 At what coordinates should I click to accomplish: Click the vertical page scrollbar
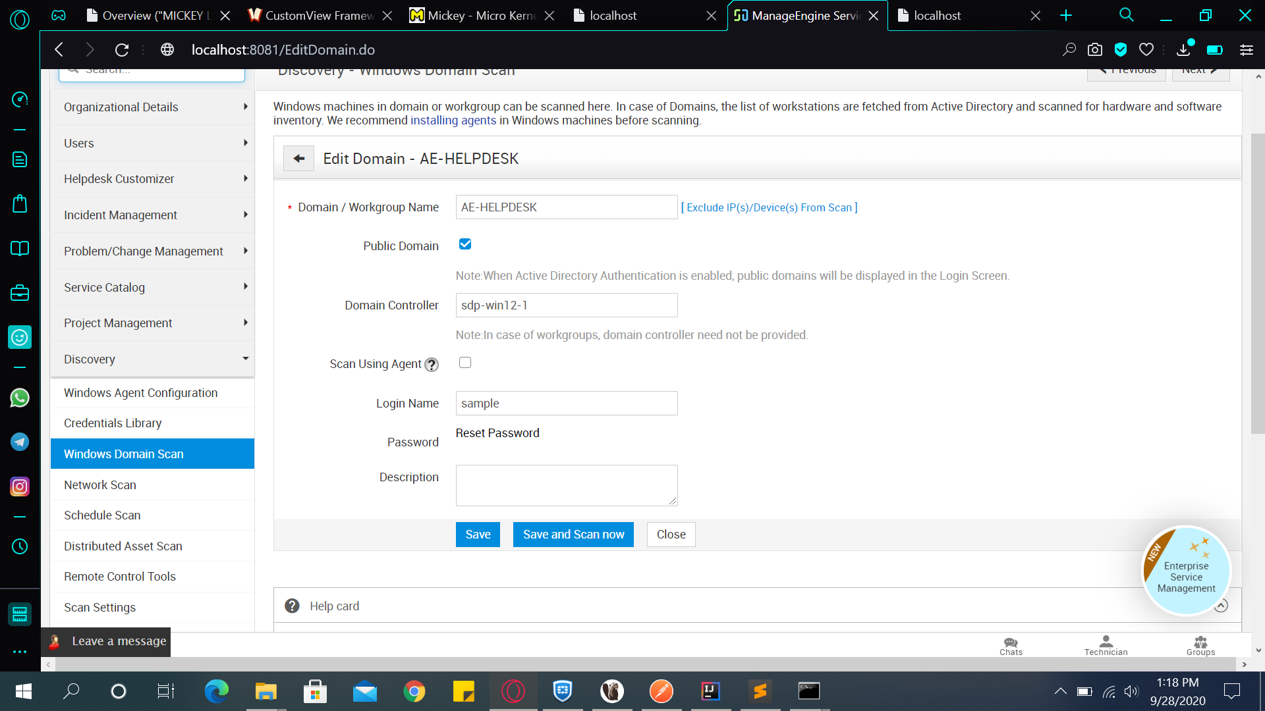coord(1257,283)
